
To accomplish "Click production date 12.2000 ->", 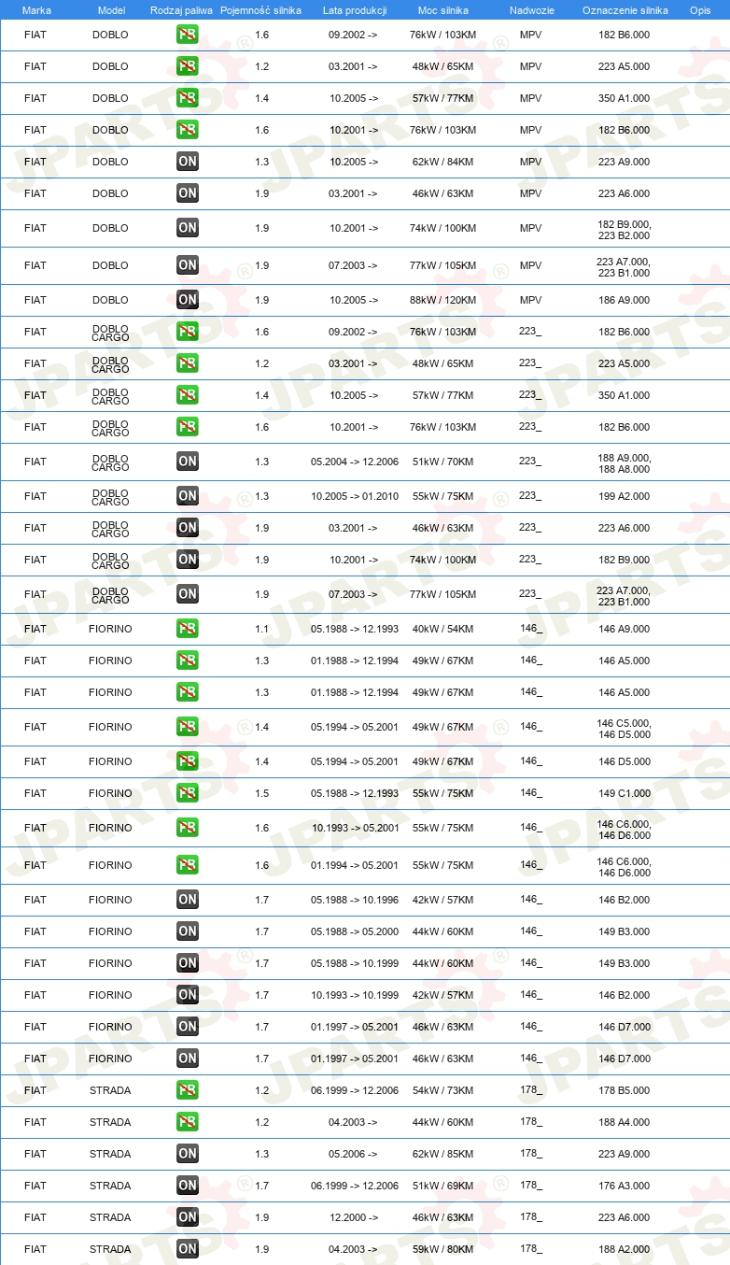I will (353, 1217).
